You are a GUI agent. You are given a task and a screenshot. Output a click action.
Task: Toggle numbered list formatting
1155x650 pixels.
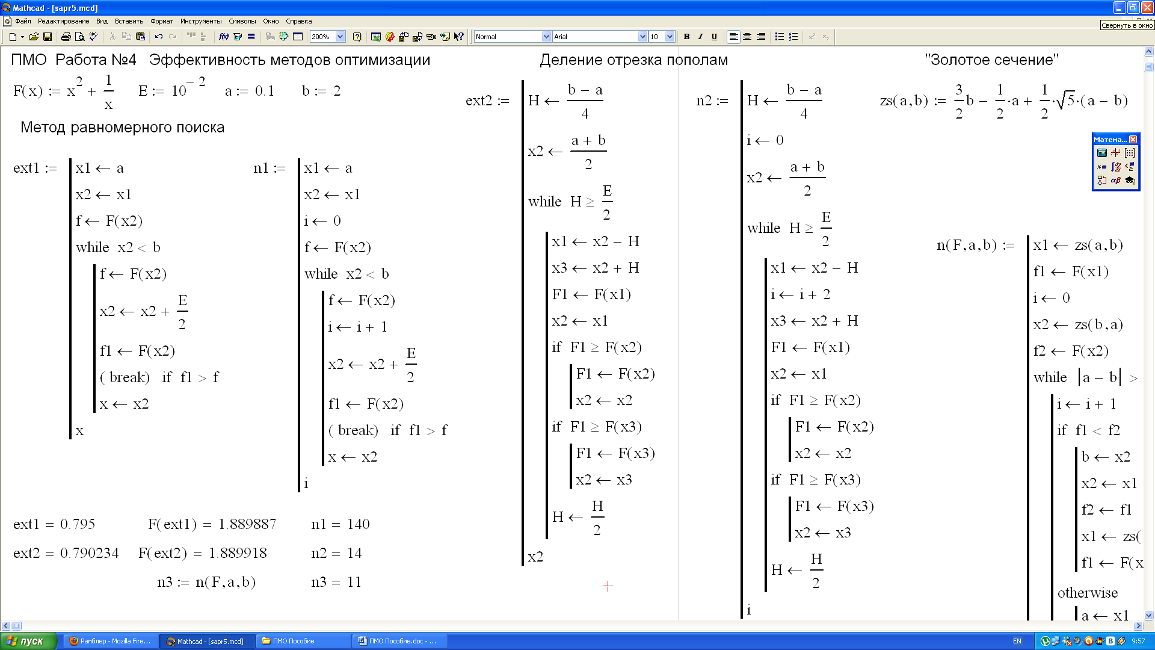point(793,37)
